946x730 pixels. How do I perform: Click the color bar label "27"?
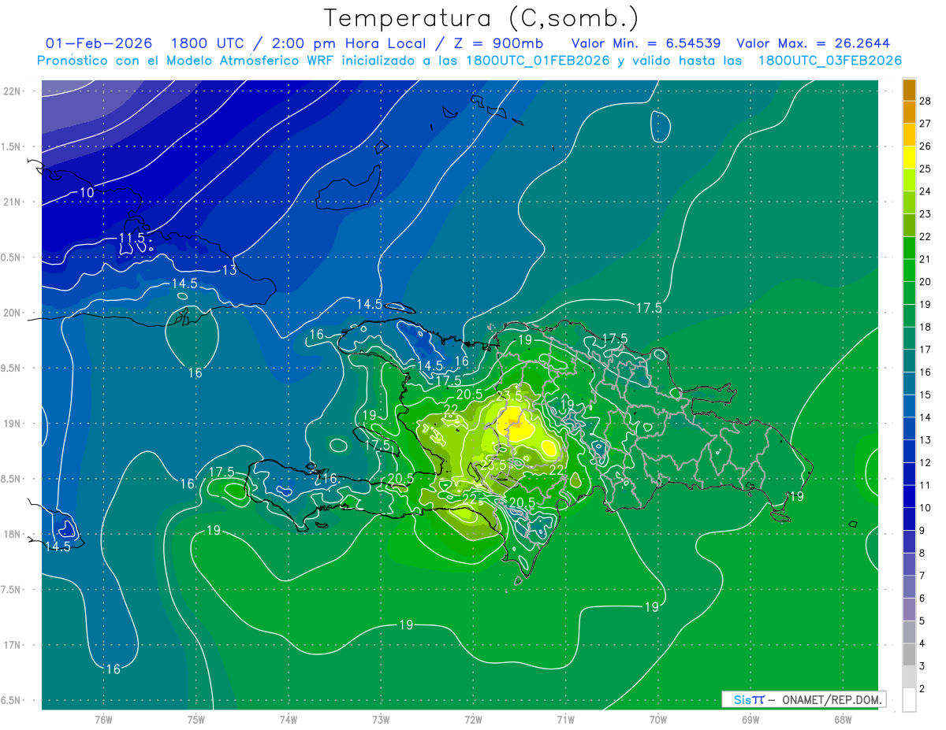click(x=925, y=124)
